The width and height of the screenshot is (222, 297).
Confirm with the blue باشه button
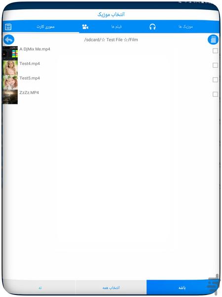tap(182, 288)
